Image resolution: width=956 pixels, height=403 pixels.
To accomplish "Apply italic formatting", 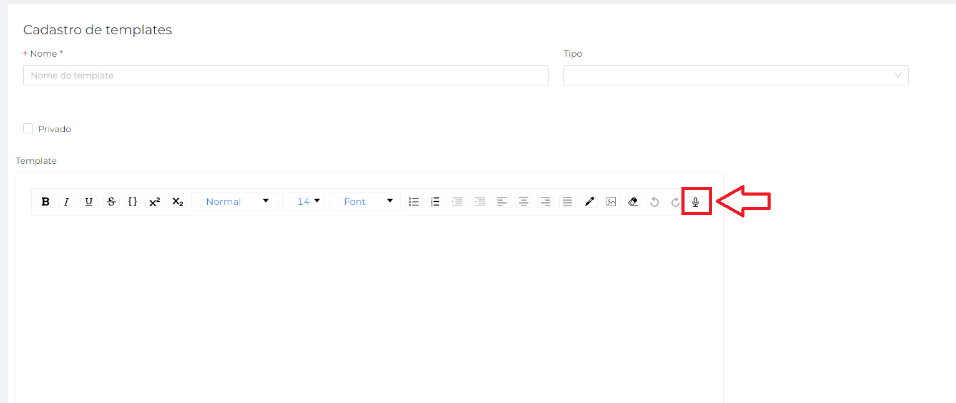I will 66,201.
